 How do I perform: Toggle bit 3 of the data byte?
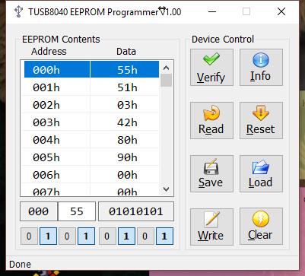pos(107,236)
